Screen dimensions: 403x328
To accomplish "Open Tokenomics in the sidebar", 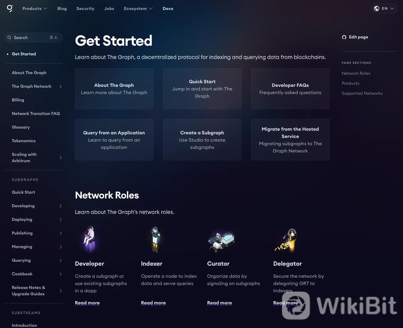I will pos(24,141).
